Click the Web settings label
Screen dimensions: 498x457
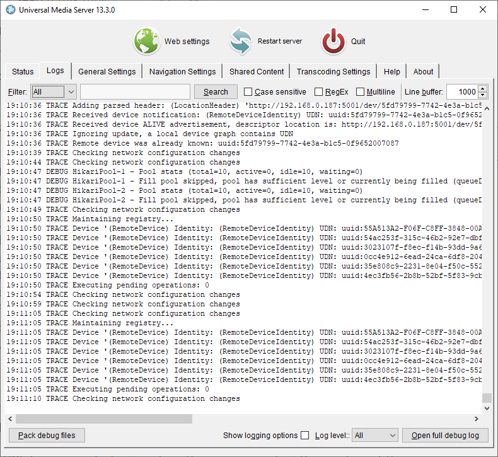187,41
